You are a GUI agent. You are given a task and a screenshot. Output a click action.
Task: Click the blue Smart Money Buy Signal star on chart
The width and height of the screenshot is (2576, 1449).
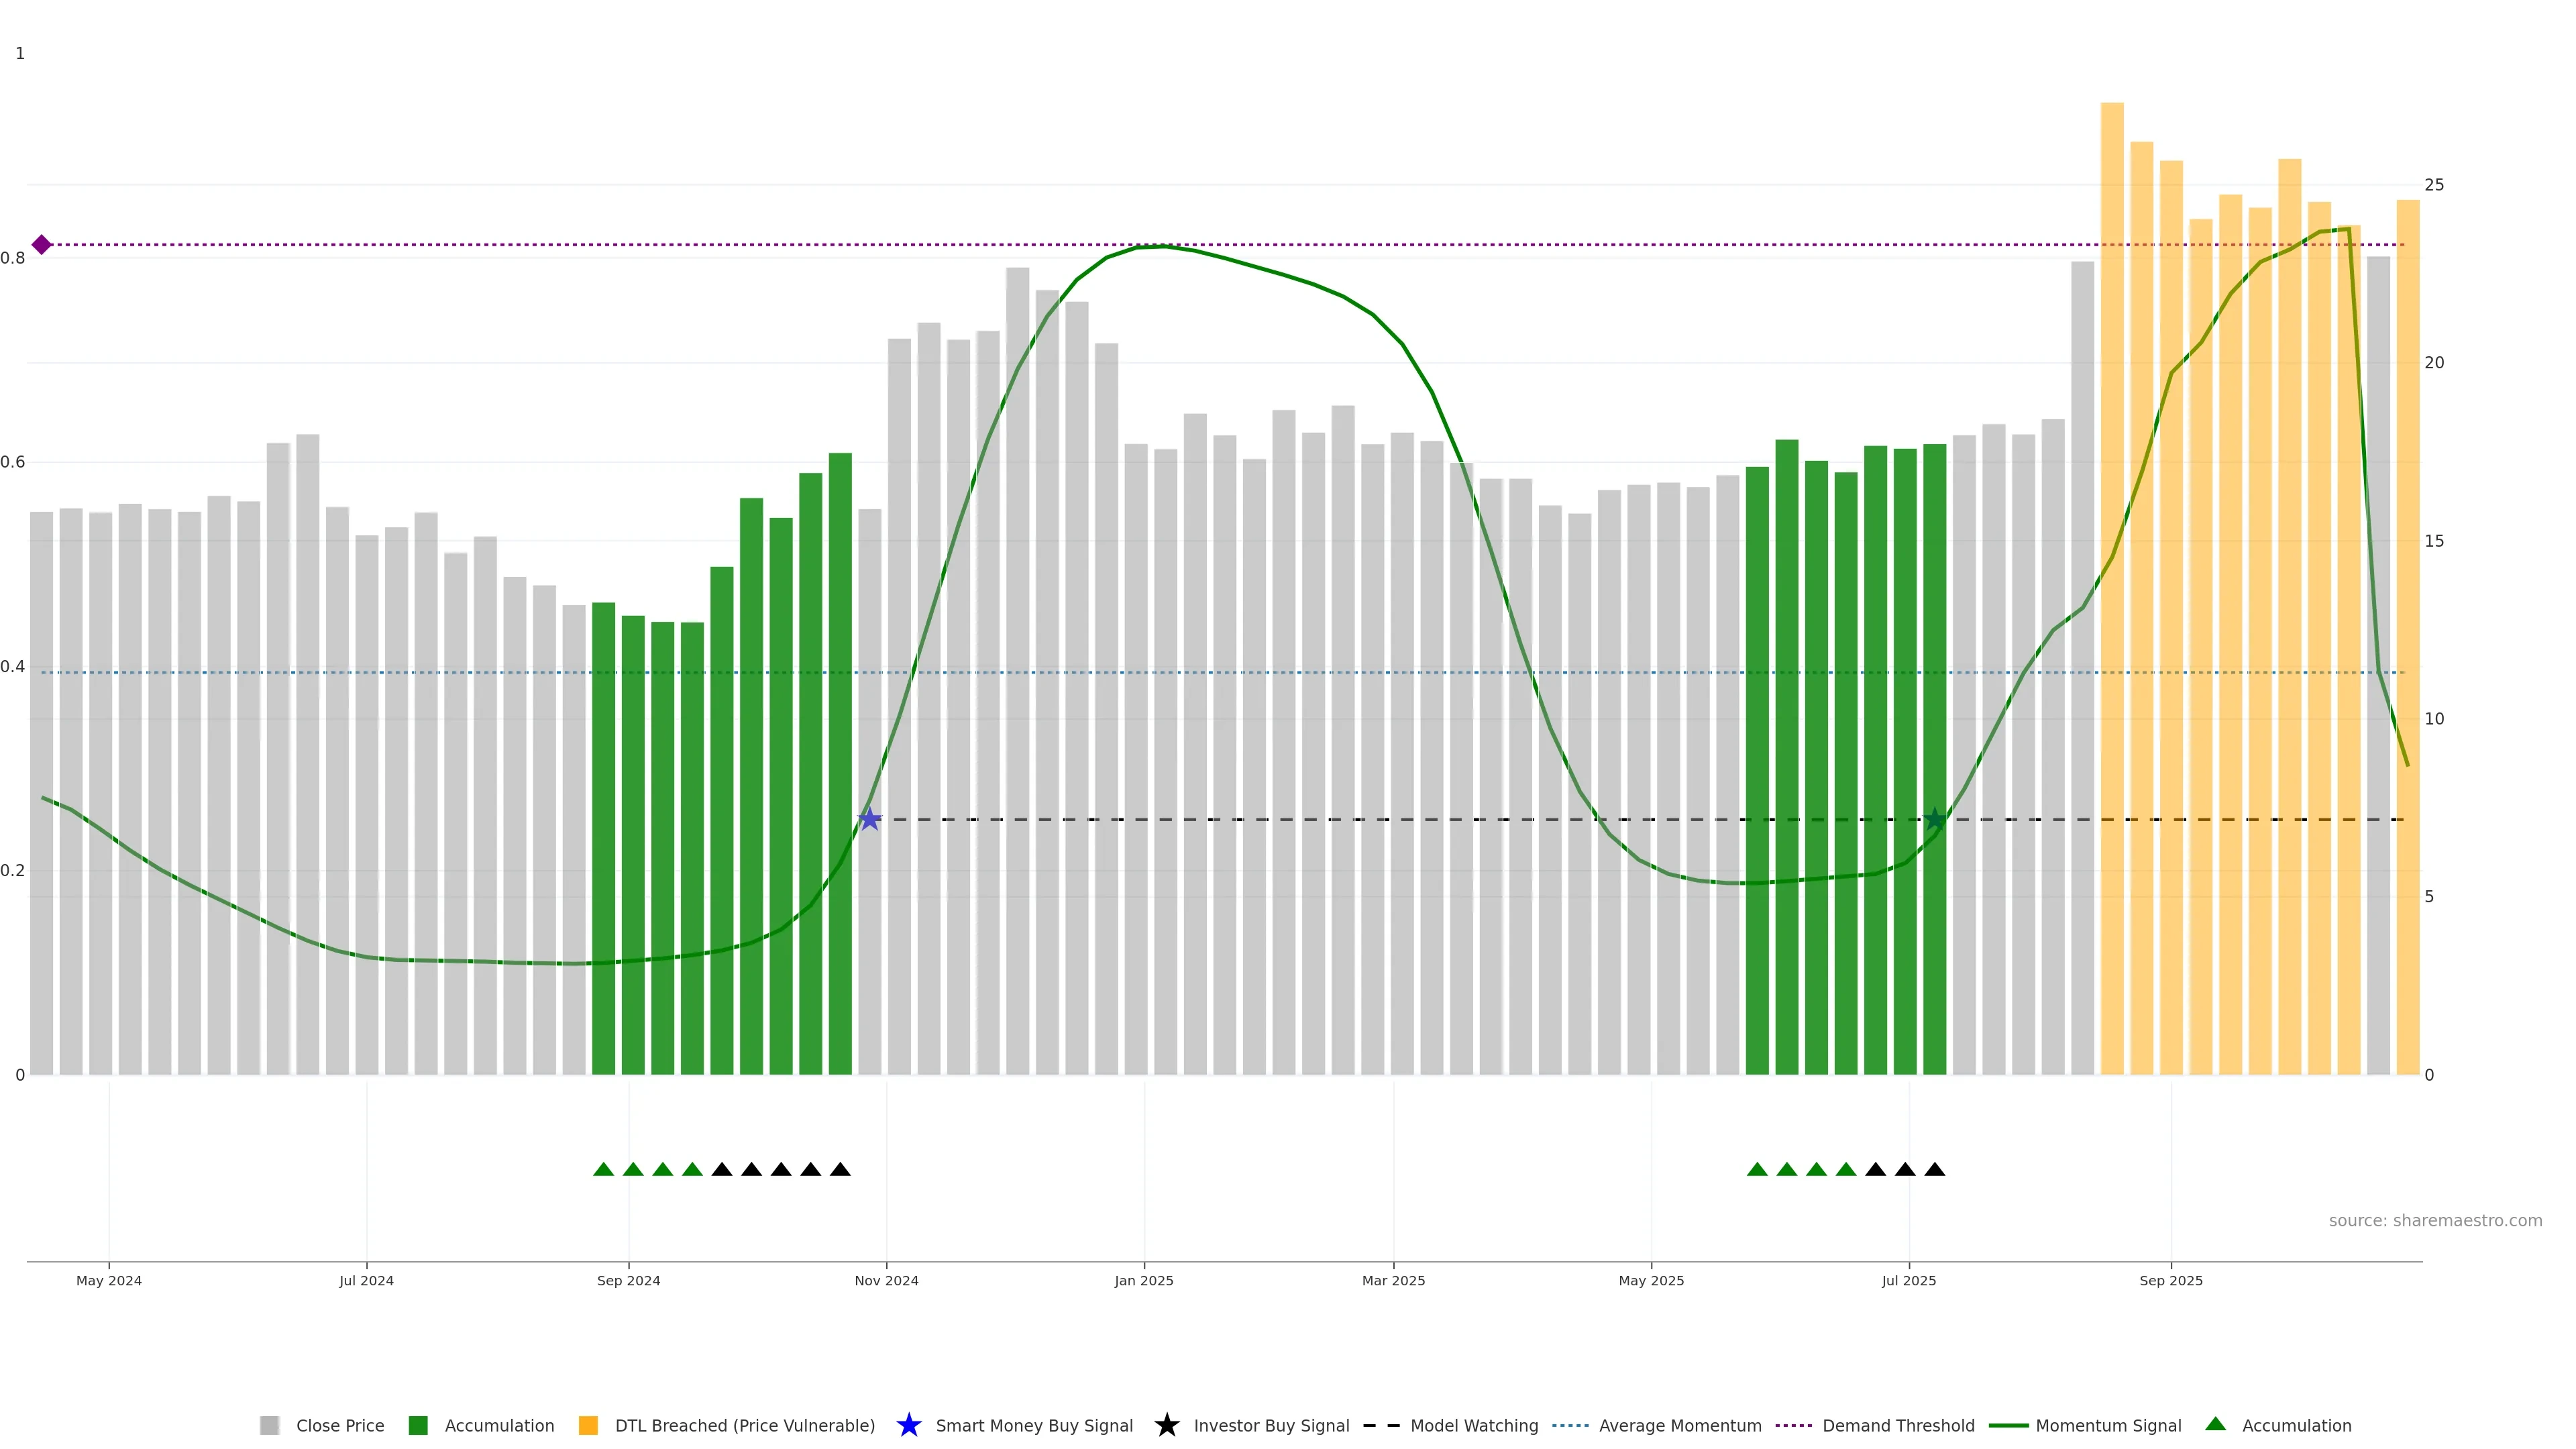pos(869,820)
